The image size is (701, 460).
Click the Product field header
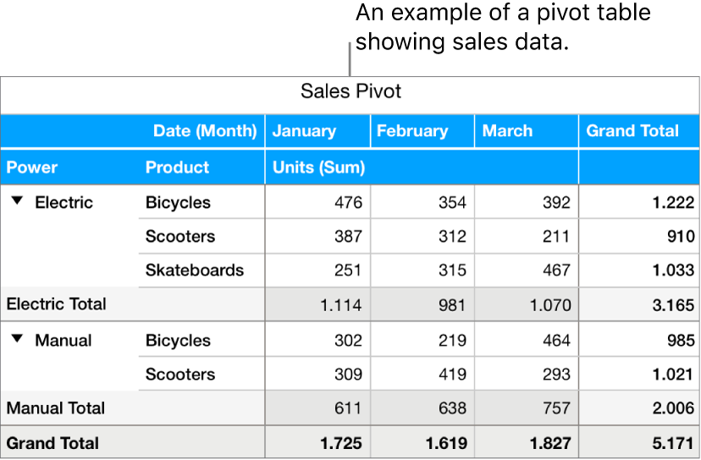pos(177,167)
